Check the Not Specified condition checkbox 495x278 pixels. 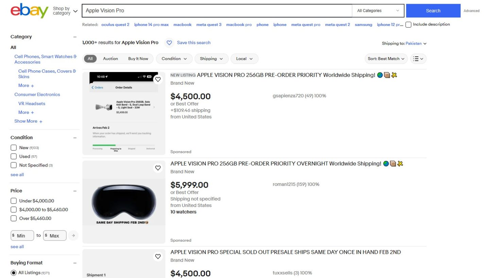point(14,165)
